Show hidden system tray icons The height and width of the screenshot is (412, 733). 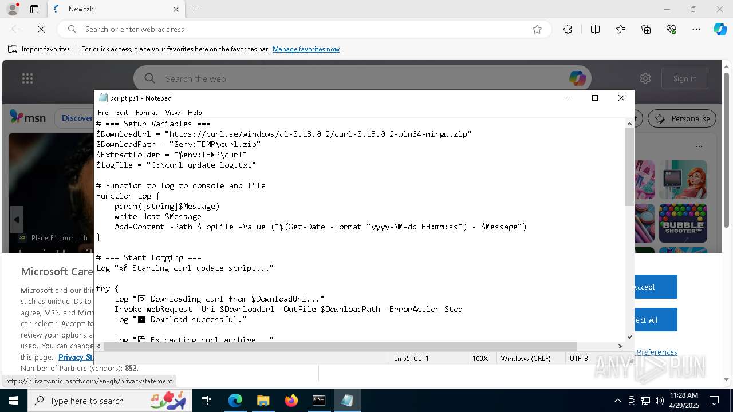[x=617, y=401]
